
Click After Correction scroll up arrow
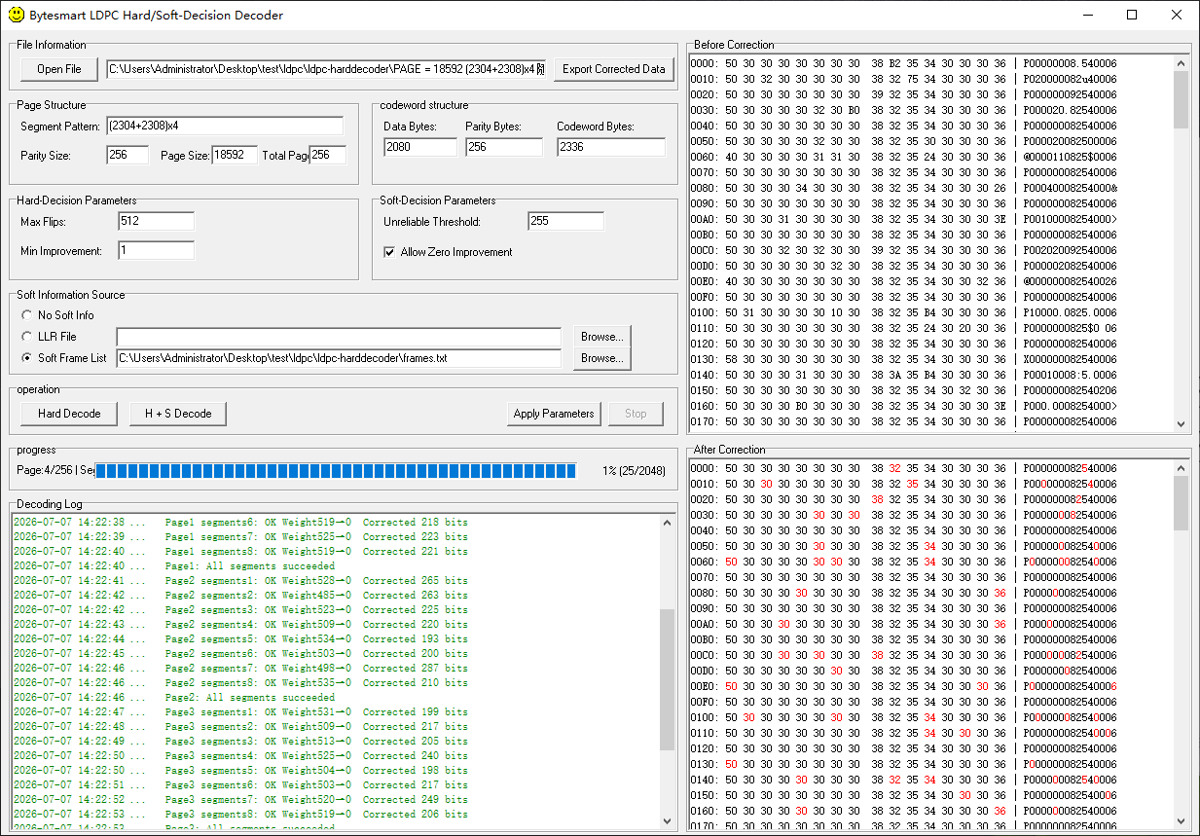[x=1182, y=467]
